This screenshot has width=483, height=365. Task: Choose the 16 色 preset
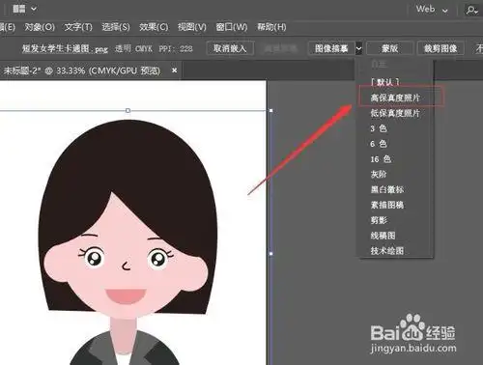(381, 159)
